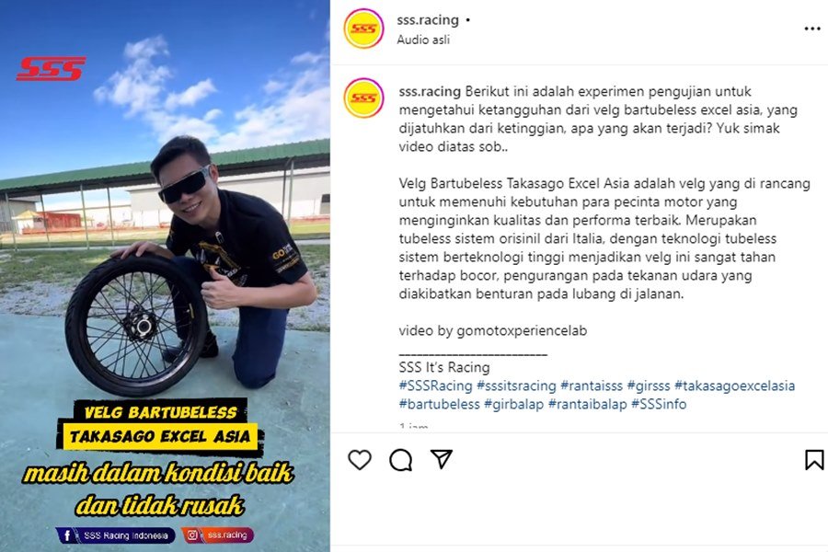Open the #rantaisss hashtag
This screenshot has width=828, height=552.
tap(592, 385)
